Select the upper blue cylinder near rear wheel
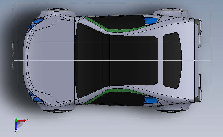 pyautogui.click(x=151, y=21)
